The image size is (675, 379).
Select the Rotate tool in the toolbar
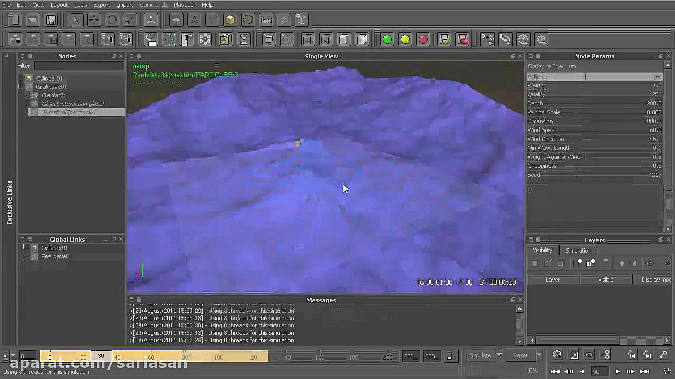(112, 20)
